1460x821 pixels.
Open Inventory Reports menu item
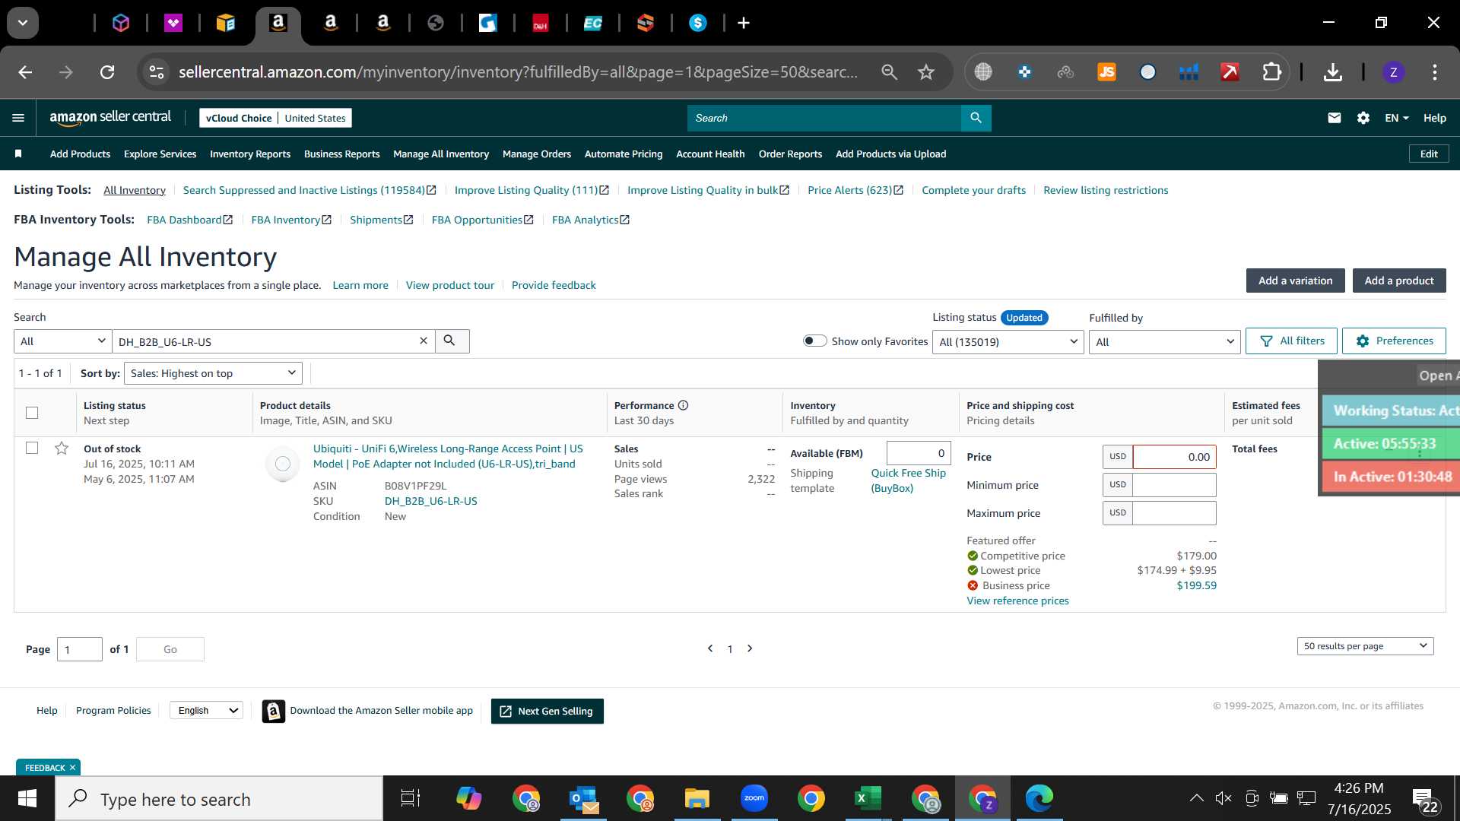tap(250, 154)
